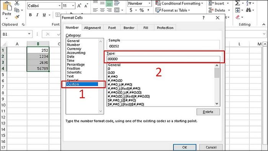The width and height of the screenshot is (268, 151).
Task: Click the Type format code input field
Action: [163, 59]
